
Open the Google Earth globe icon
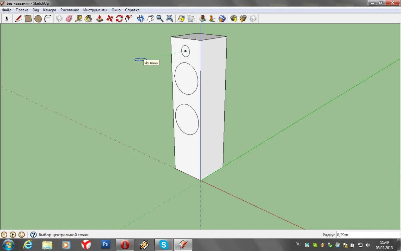(x=222, y=18)
